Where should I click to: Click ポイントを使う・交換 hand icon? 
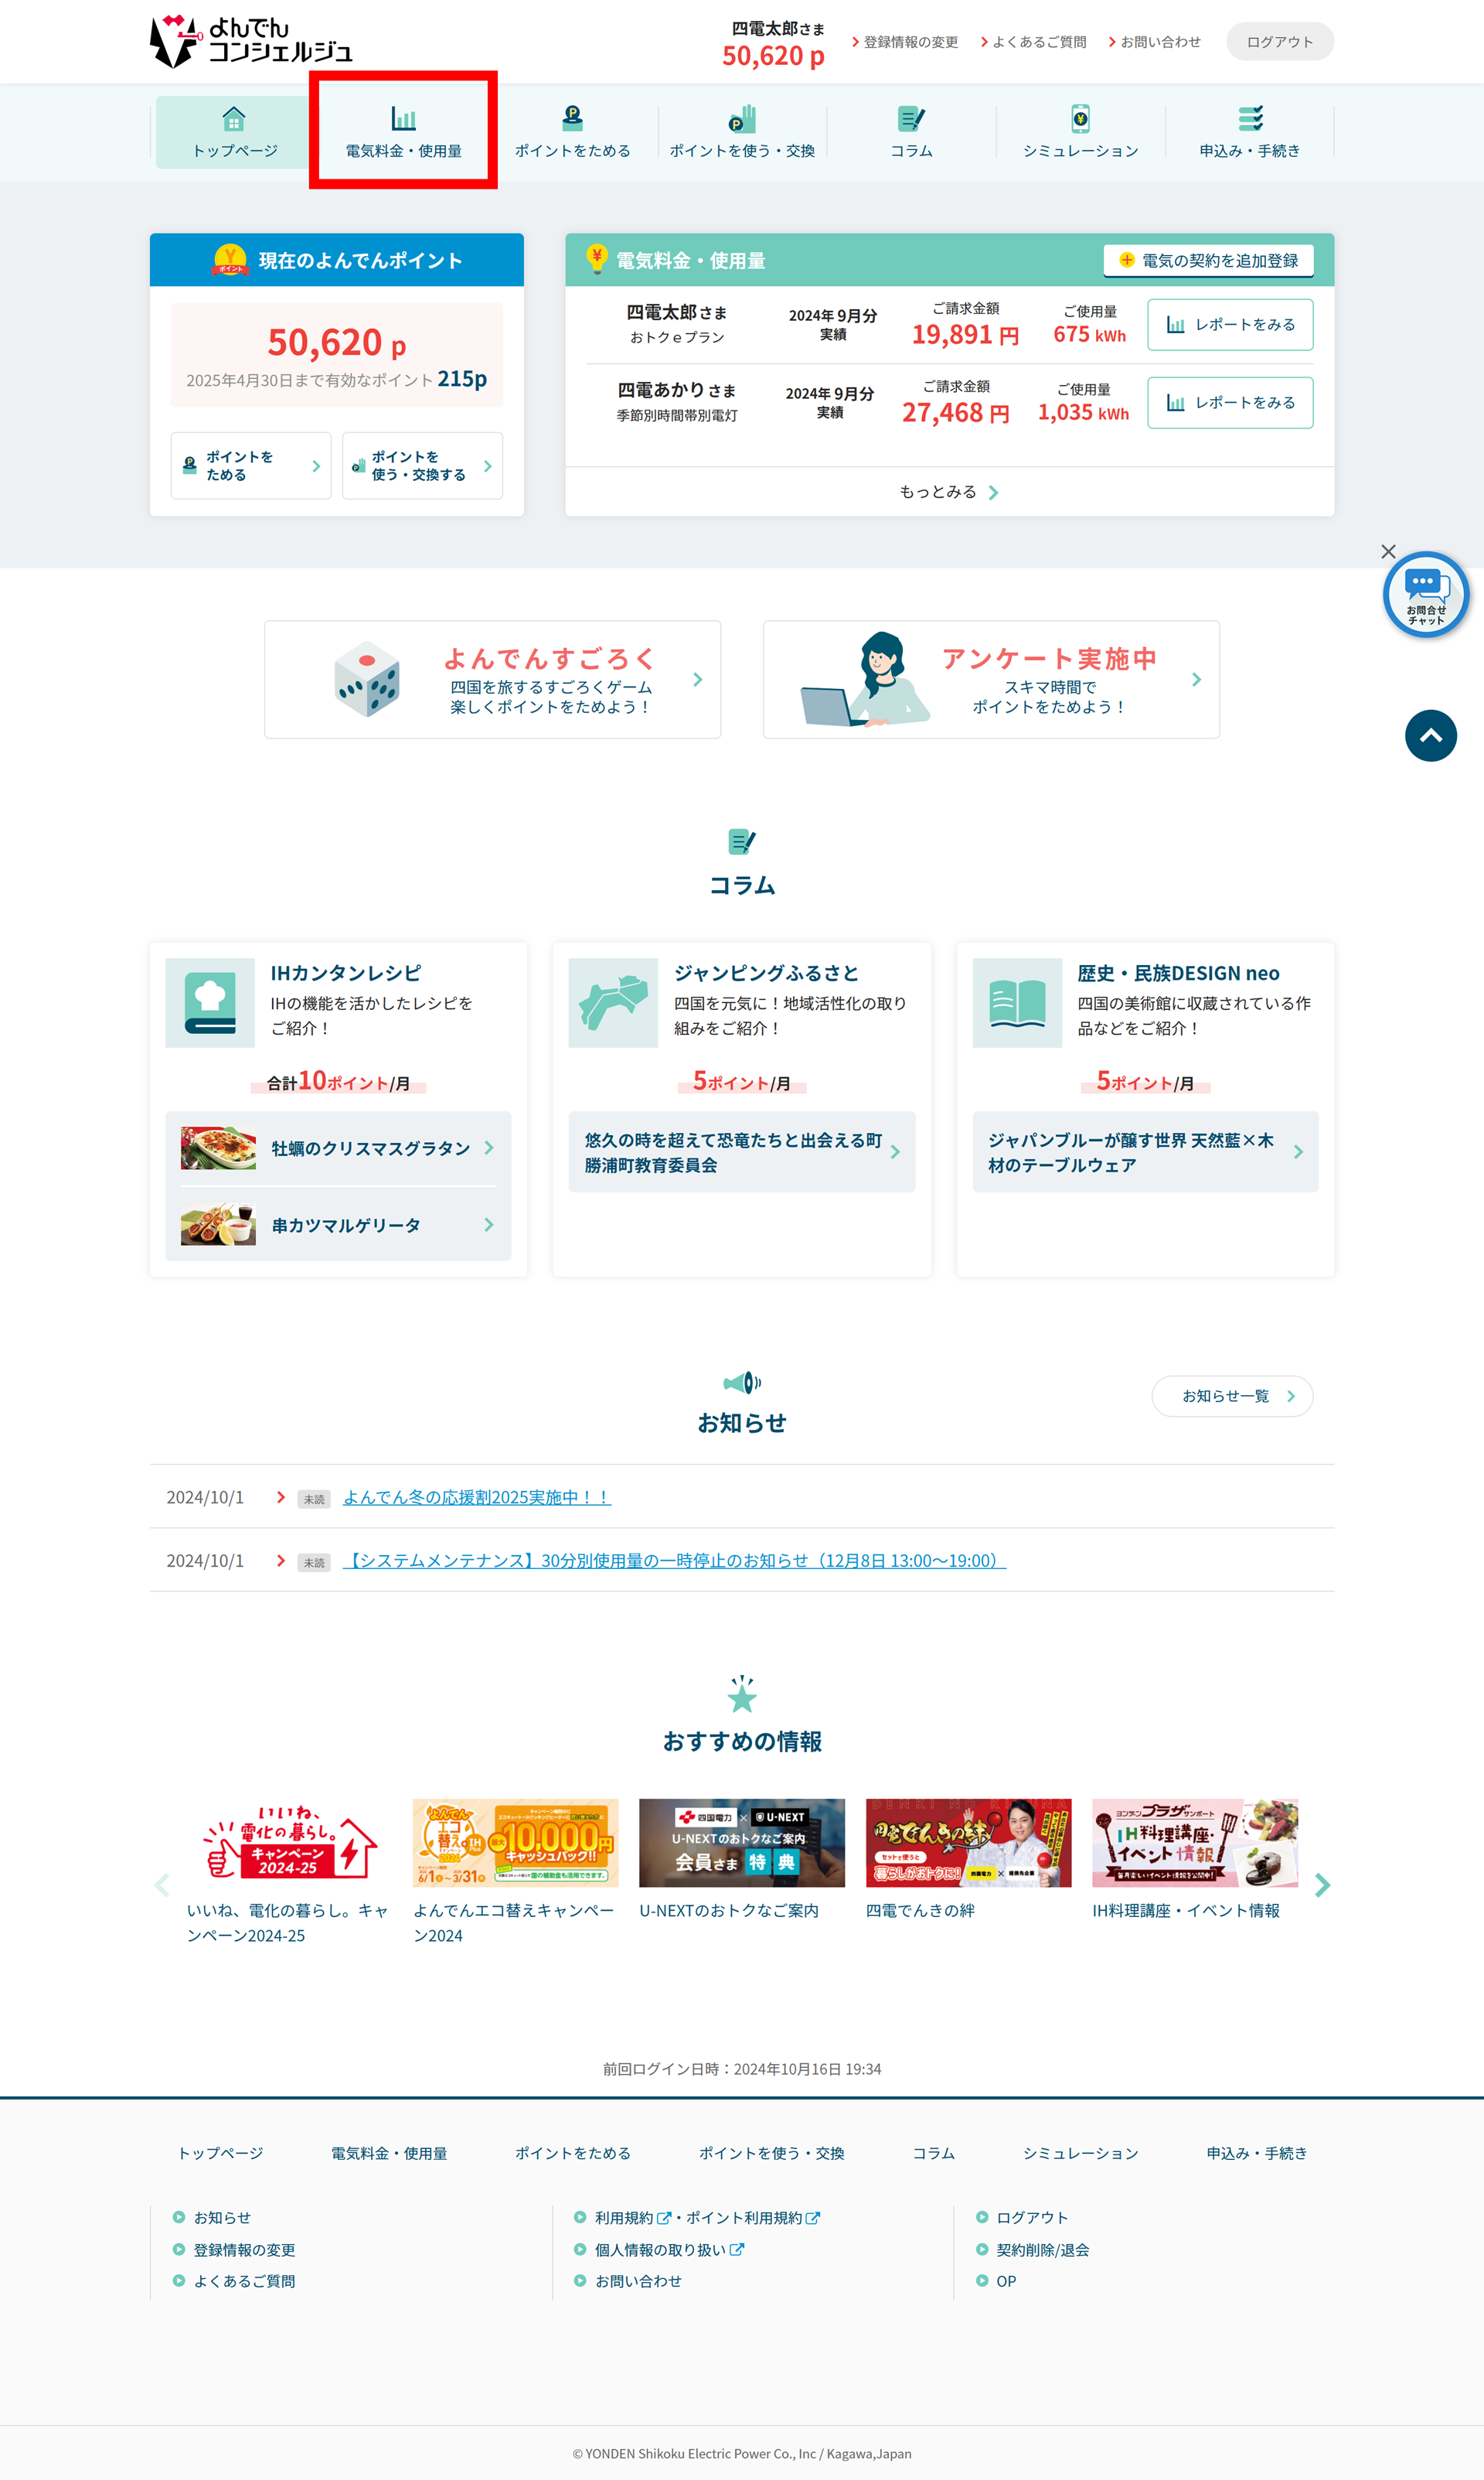pos(741,118)
